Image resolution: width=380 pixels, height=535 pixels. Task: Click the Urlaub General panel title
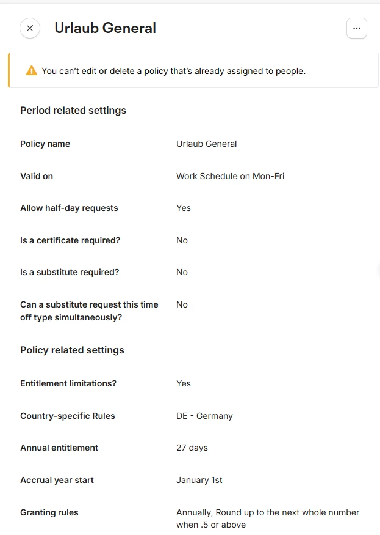click(105, 28)
